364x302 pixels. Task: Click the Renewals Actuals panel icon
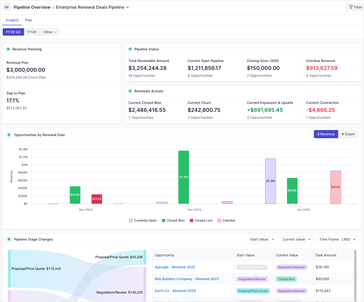[x=130, y=91]
